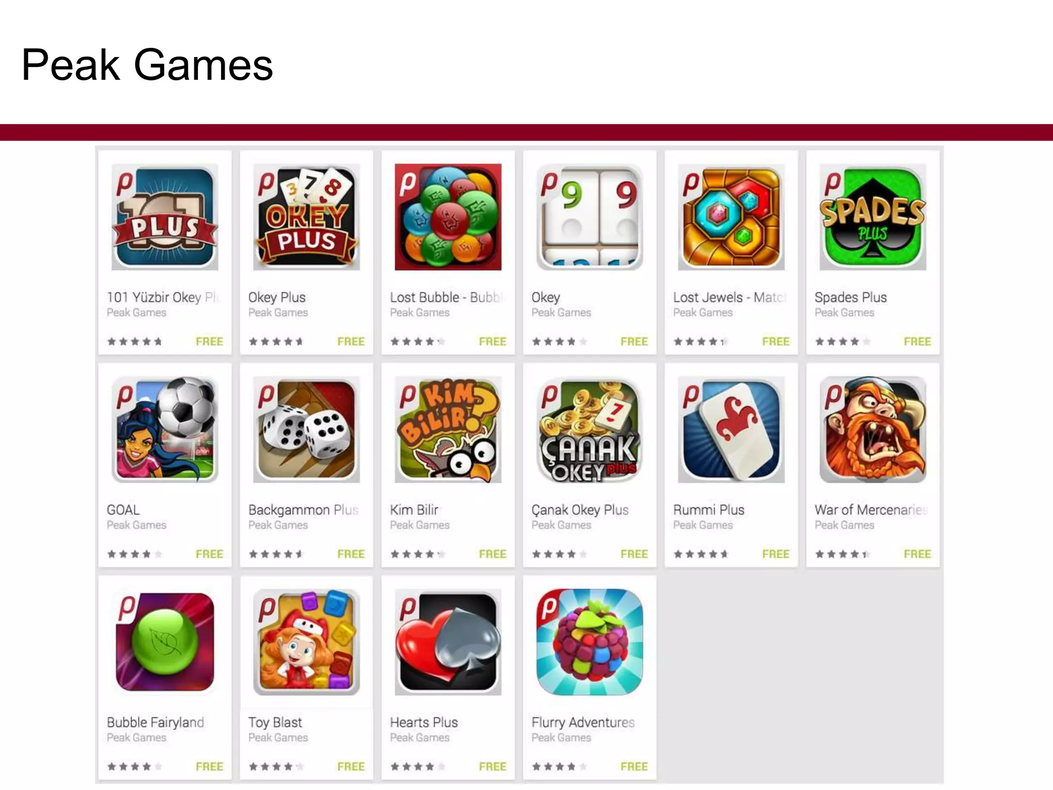1053x790 pixels.
Task: Click the Rummi Plus title link
Action: pos(709,510)
